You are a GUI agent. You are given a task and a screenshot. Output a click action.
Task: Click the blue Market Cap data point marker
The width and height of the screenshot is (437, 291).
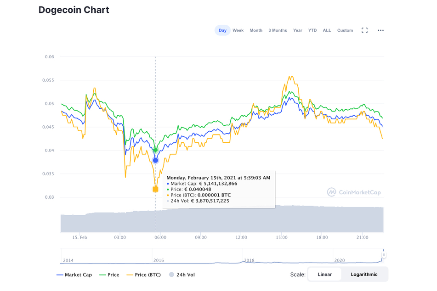(x=155, y=160)
